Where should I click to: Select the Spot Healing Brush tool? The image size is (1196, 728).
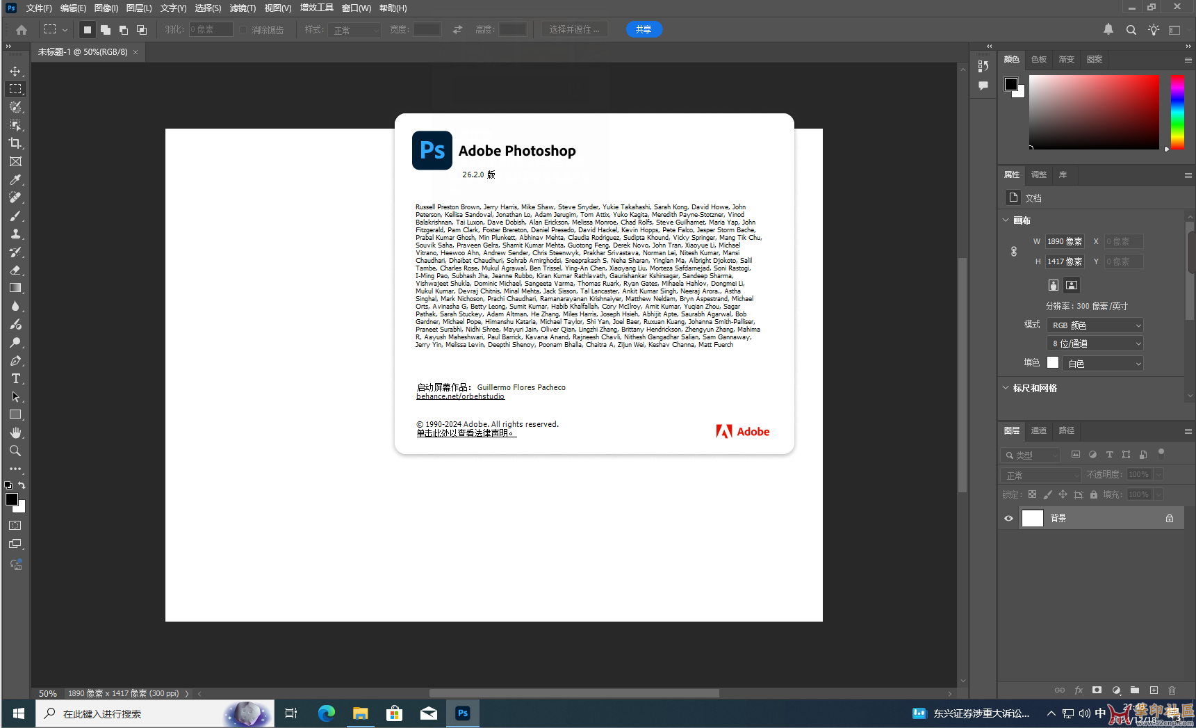[x=15, y=197]
